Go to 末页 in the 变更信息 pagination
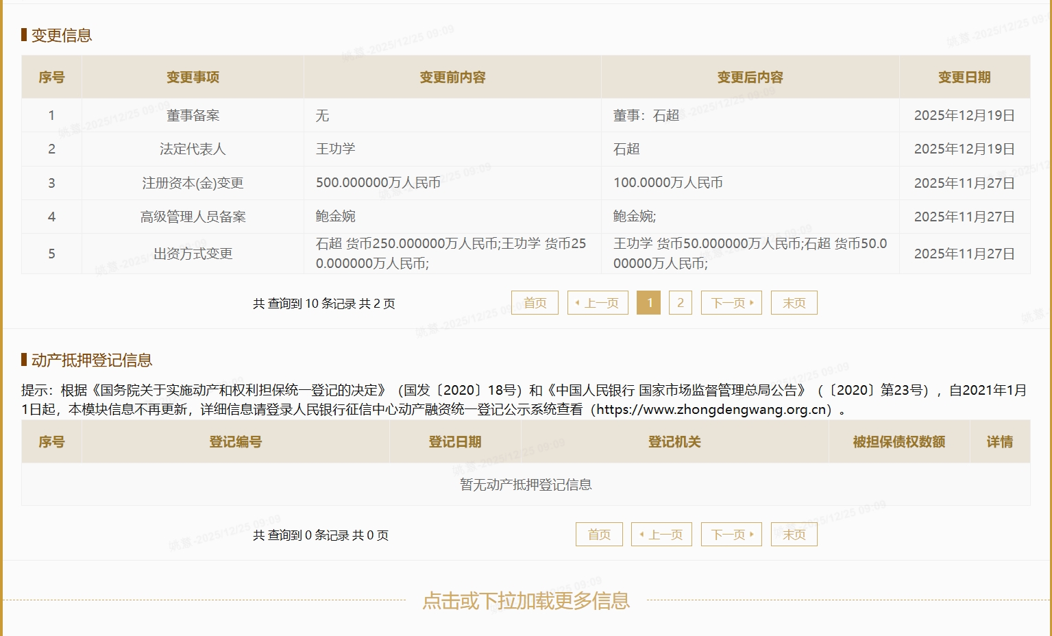The height and width of the screenshot is (636, 1052). 794,302
